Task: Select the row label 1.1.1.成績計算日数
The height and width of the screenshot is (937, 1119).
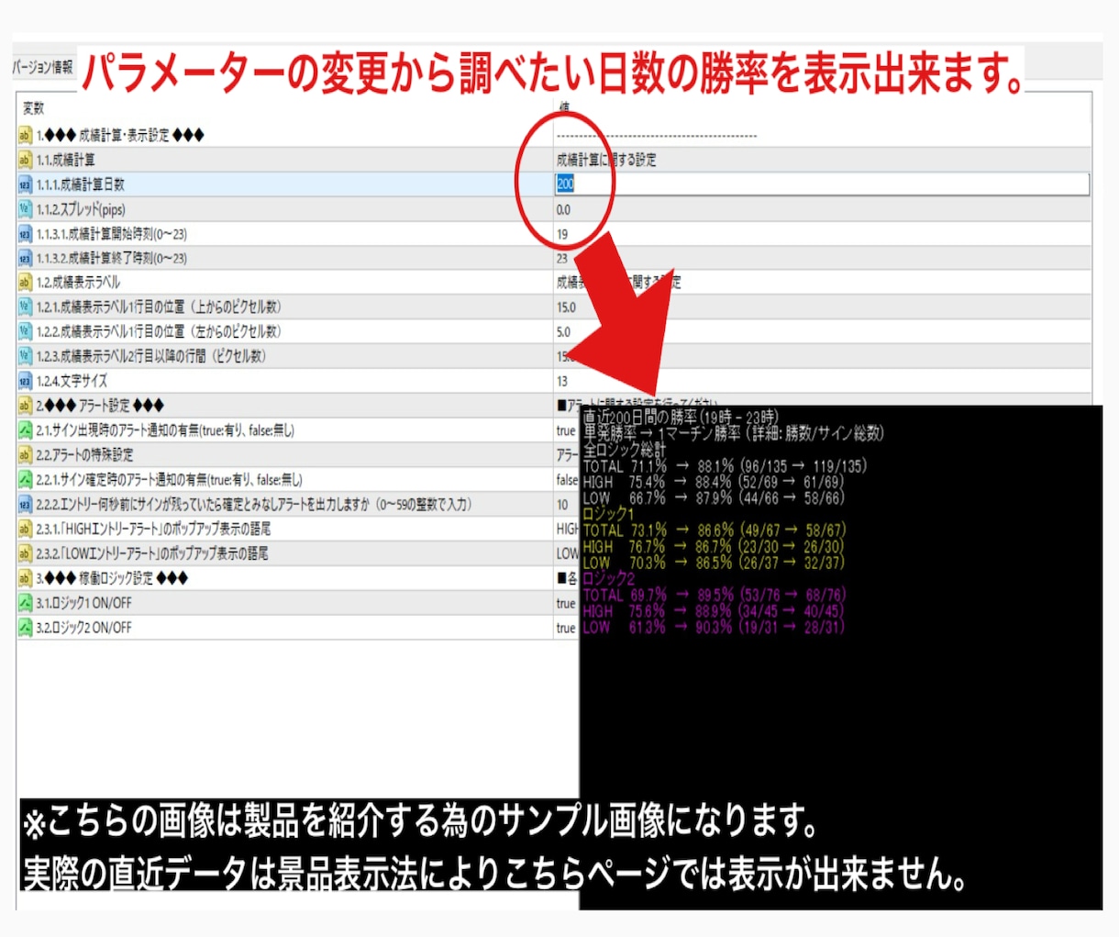Action: coord(81,184)
